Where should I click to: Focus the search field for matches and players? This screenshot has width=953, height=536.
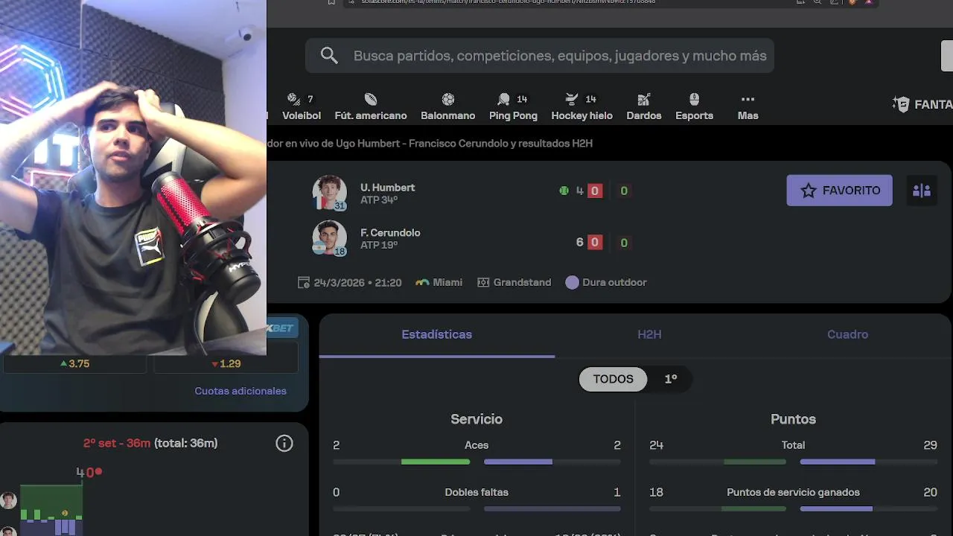tap(540, 56)
